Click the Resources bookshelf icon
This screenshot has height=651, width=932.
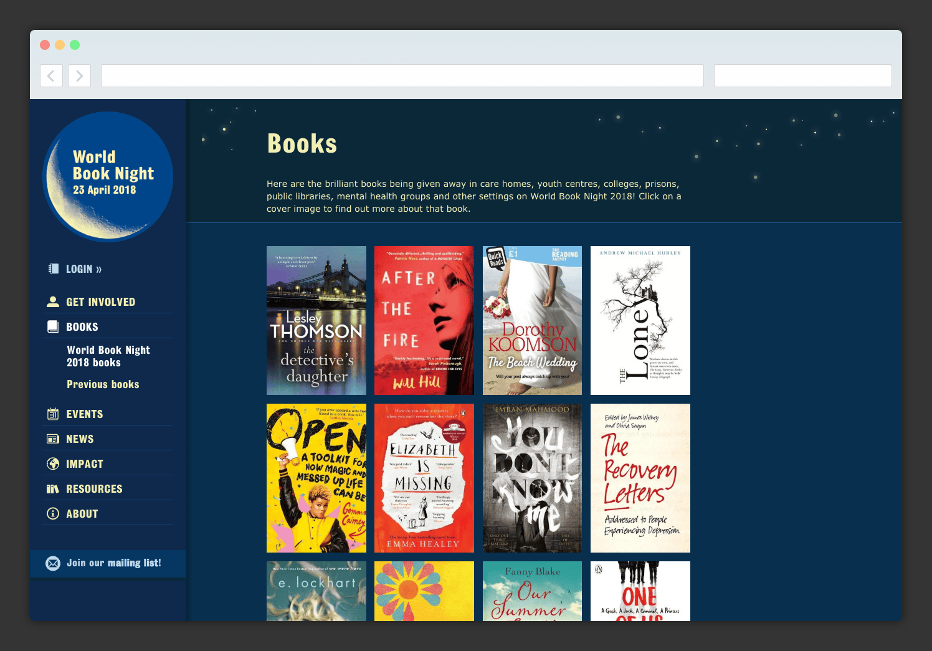click(53, 488)
